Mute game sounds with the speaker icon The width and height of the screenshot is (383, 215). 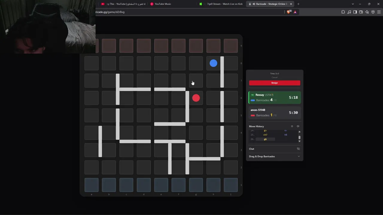point(298,126)
